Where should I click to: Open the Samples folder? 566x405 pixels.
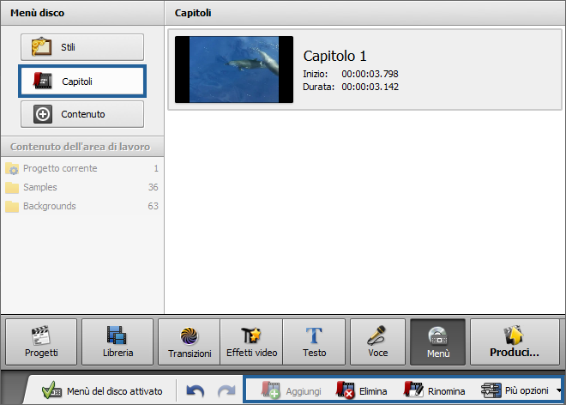coord(82,187)
